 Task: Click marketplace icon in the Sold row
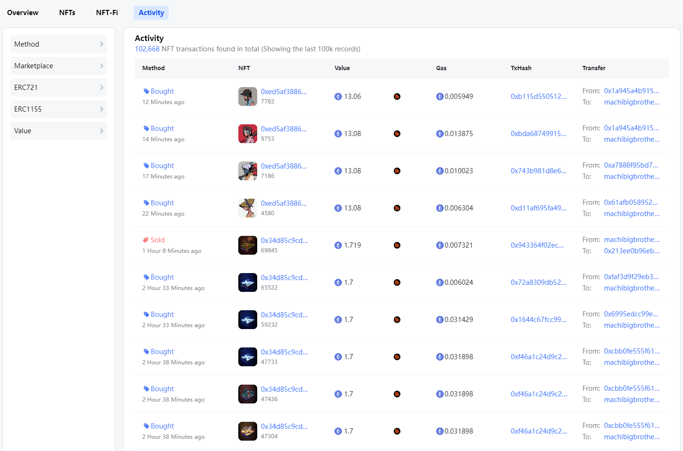pos(397,245)
